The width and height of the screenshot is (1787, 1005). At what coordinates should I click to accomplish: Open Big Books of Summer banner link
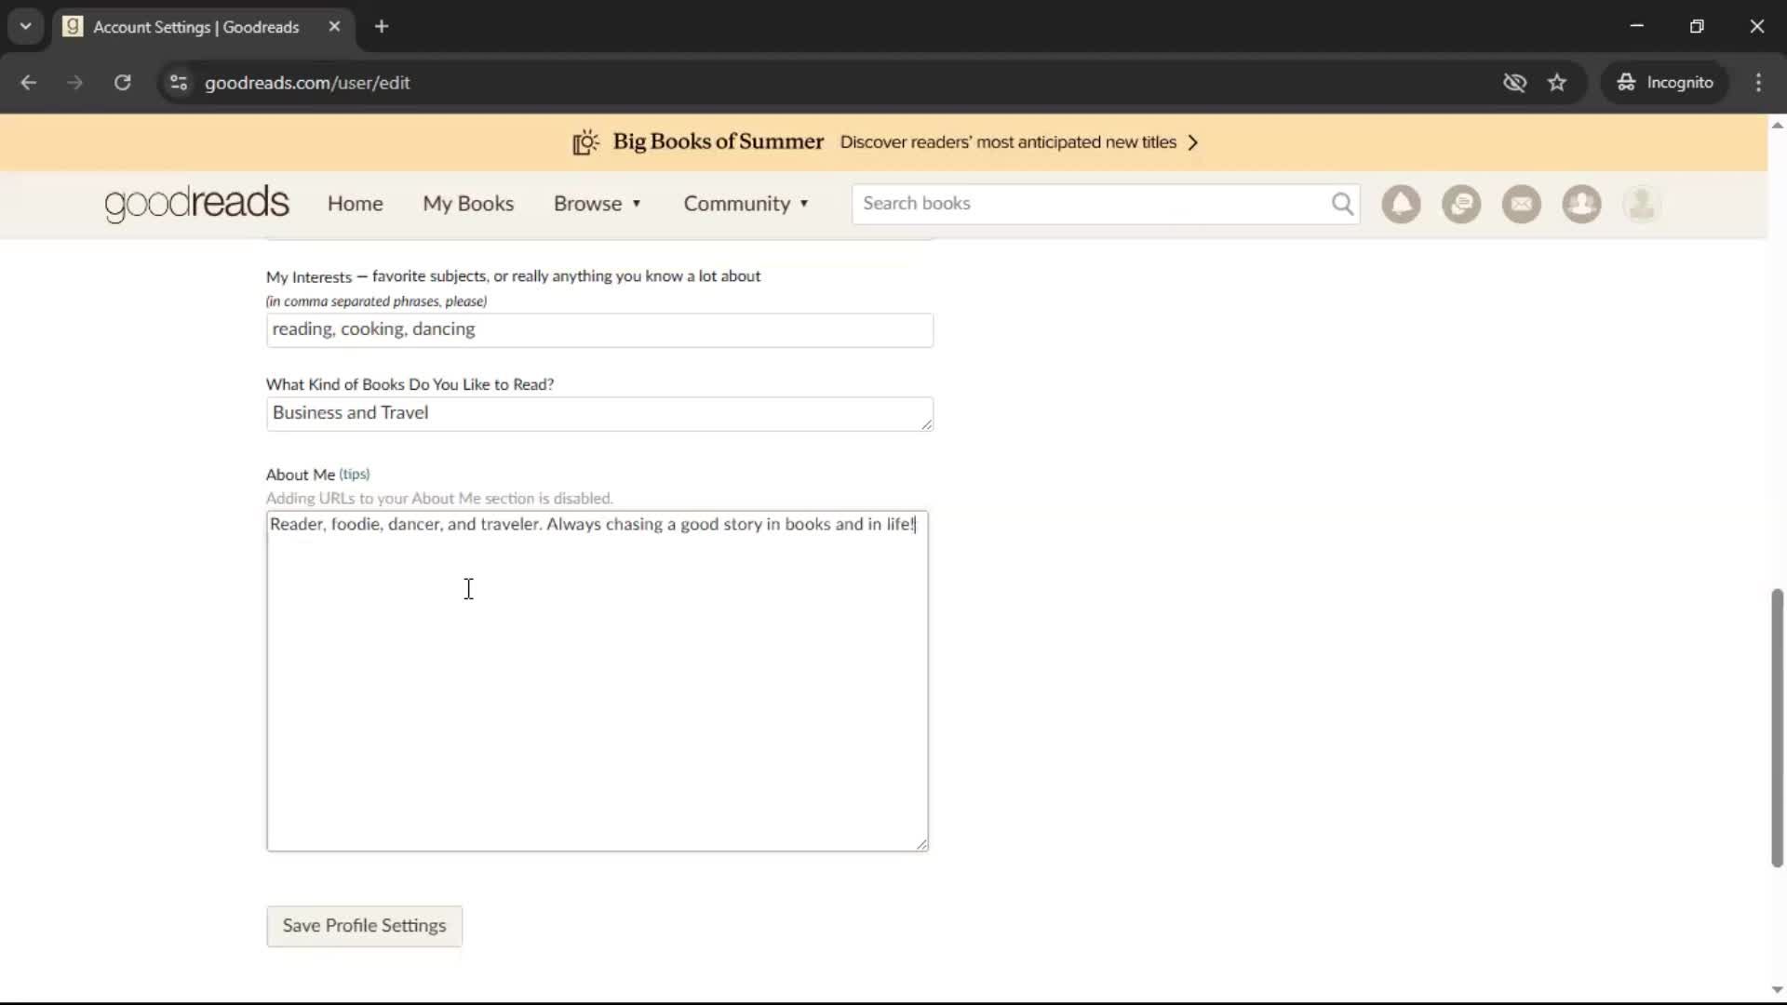pyautogui.click(x=719, y=141)
